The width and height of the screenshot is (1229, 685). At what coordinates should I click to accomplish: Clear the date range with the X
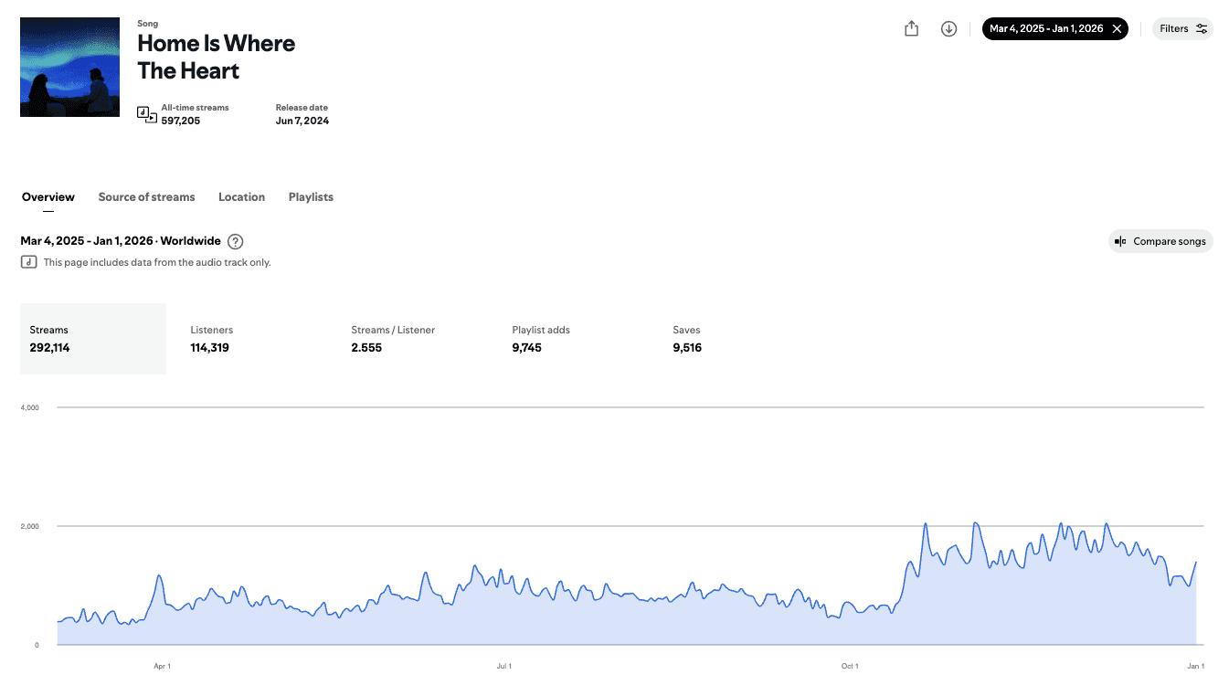tap(1117, 29)
